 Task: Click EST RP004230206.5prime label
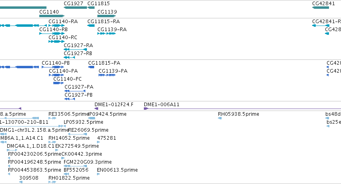(34, 154)
